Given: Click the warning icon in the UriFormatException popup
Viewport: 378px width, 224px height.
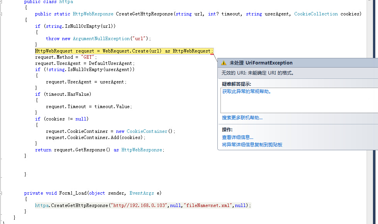Looking at the screenshot, I should [x=224, y=63].
